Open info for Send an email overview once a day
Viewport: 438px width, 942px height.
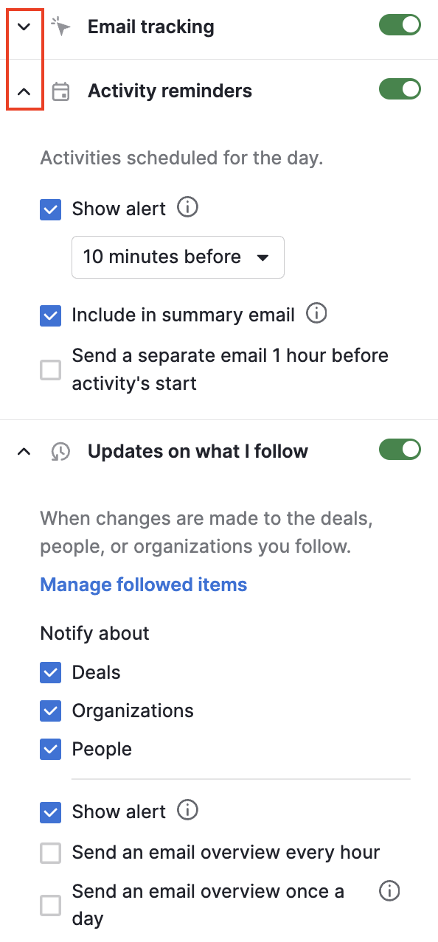point(389,890)
